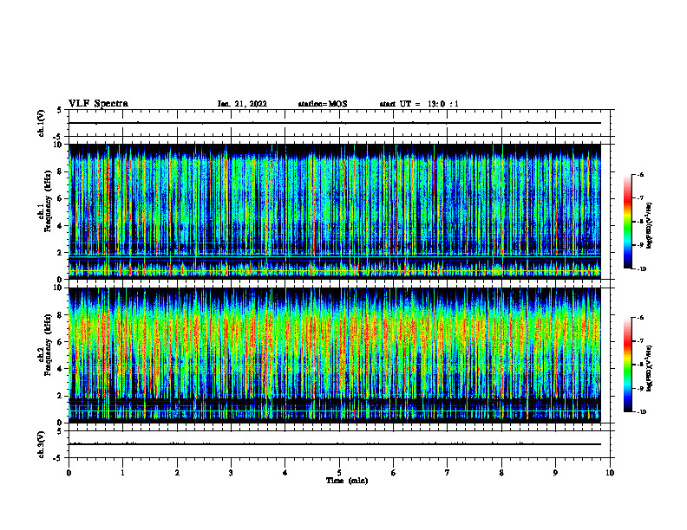Click the "5" tick on the time axis
This screenshot has height=530, width=687.
[339, 473]
